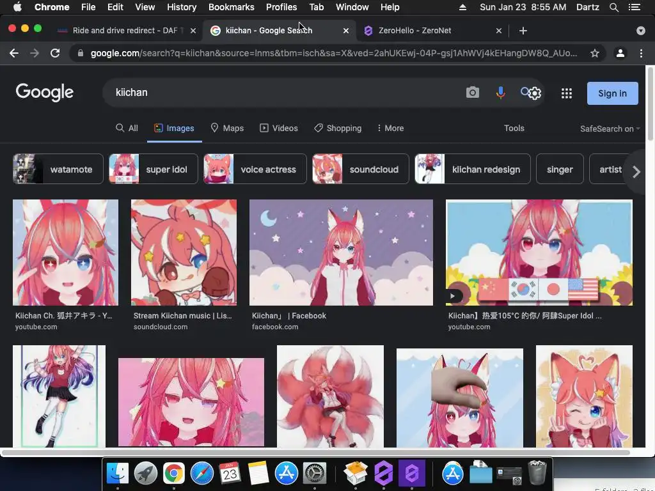The image size is (655, 491).
Task: Switch to All search results
Action: tap(127, 128)
